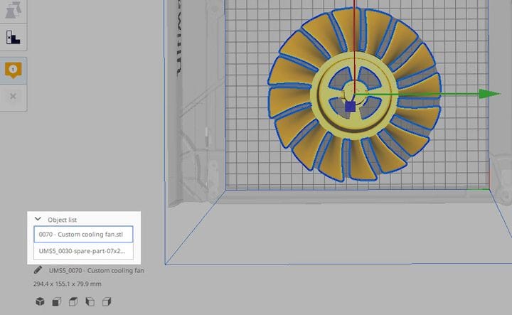Choose the orange extruder 1 button

(14, 70)
